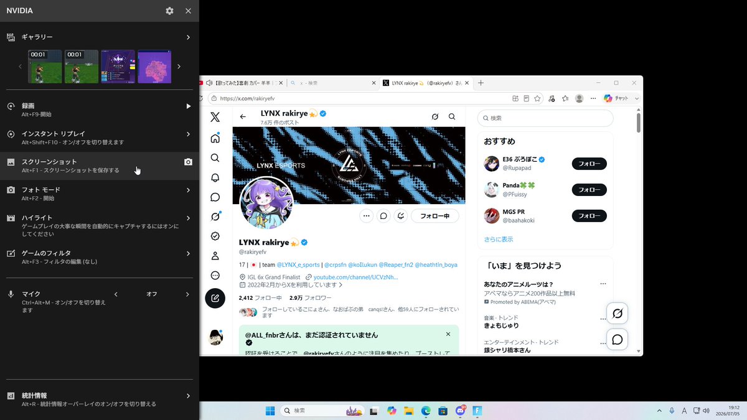Click the フォロー中 following button

coord(435,216)
